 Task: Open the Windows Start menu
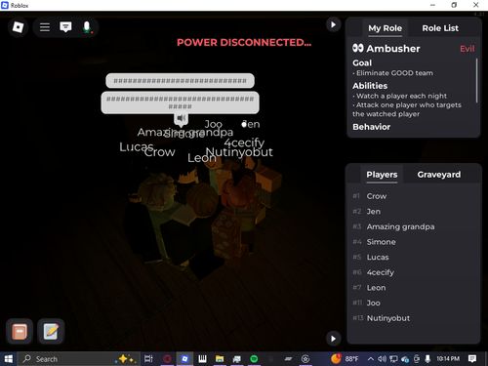coord(8,359)
